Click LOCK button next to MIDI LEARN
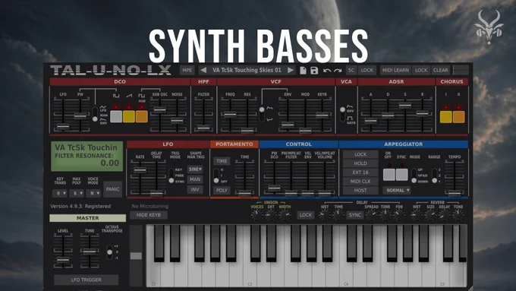The image size is (516, 291). 421,70
